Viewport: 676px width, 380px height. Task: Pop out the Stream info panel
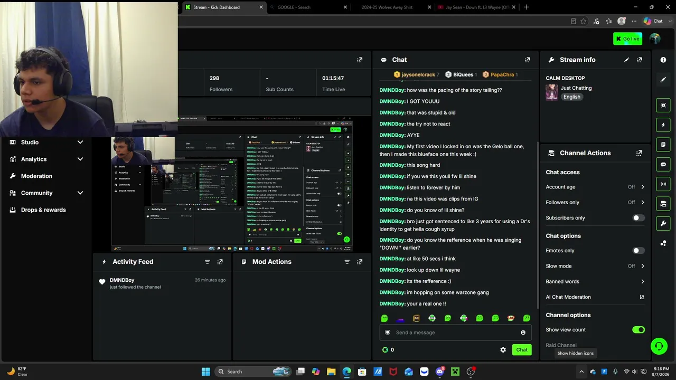[639, 60]
